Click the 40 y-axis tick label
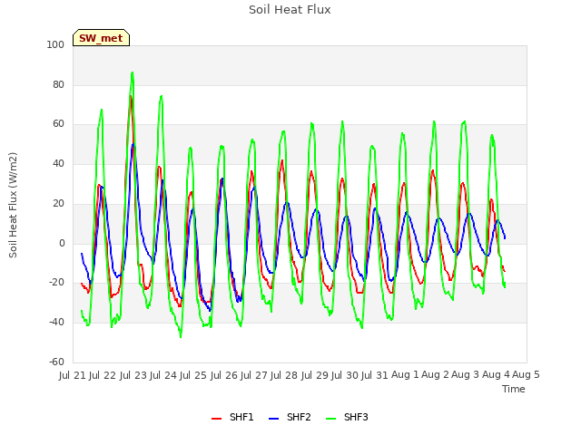This screenshot has height=435, width=581. pos(58,163)
